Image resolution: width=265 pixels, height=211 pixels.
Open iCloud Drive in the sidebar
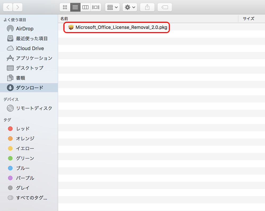tap(29, 48)
